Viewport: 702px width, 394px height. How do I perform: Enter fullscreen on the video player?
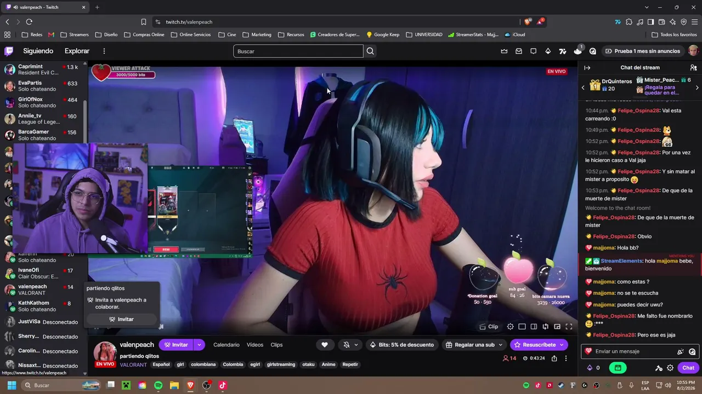coord(569,327)
